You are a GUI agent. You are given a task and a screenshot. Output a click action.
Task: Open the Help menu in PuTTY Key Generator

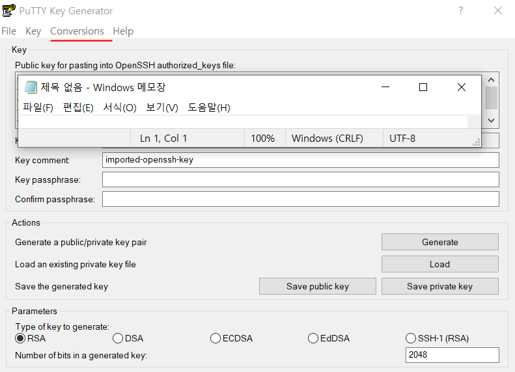[x=123, y=31]
